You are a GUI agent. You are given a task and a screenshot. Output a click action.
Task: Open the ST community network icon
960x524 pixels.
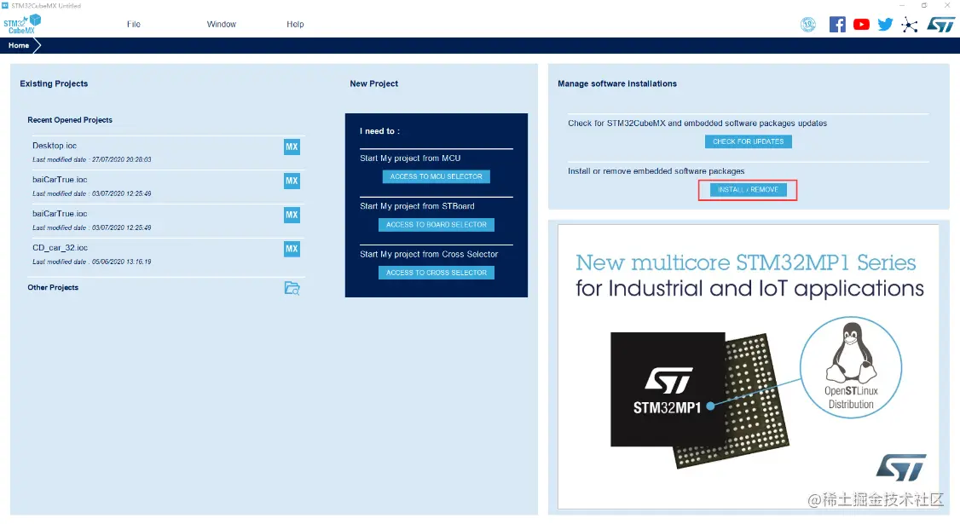[909, 25]
